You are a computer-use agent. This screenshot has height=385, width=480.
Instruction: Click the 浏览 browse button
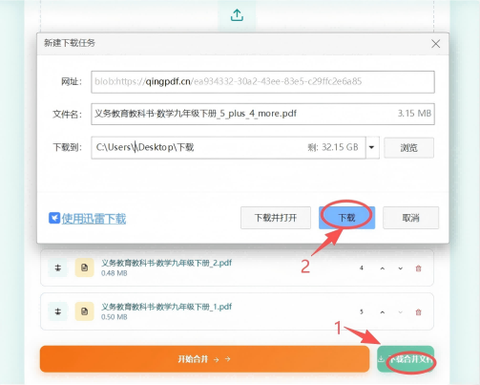pyautogui.click(x=408, y=148)
